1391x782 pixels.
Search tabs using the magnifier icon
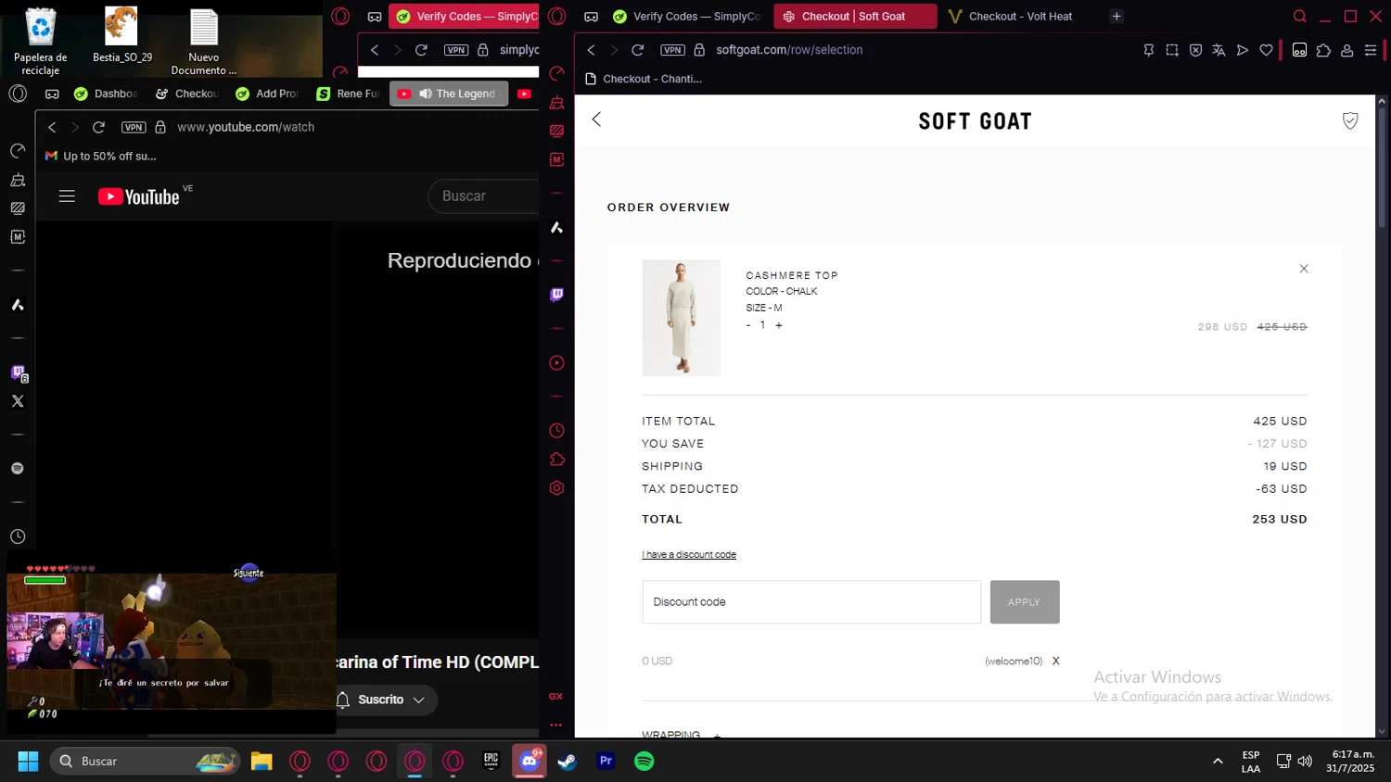(1300, 17)
